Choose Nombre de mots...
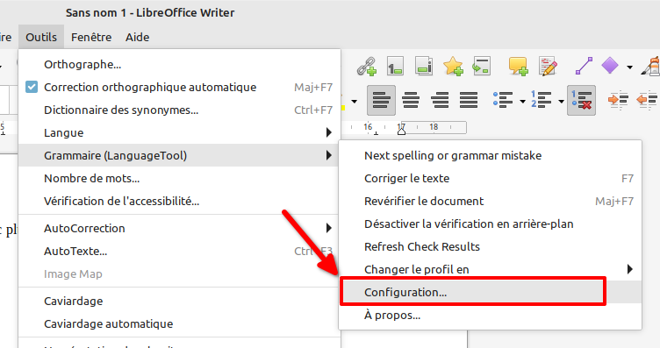The width and height of the screenshot is (660, 348). click(x=179, y=178)
